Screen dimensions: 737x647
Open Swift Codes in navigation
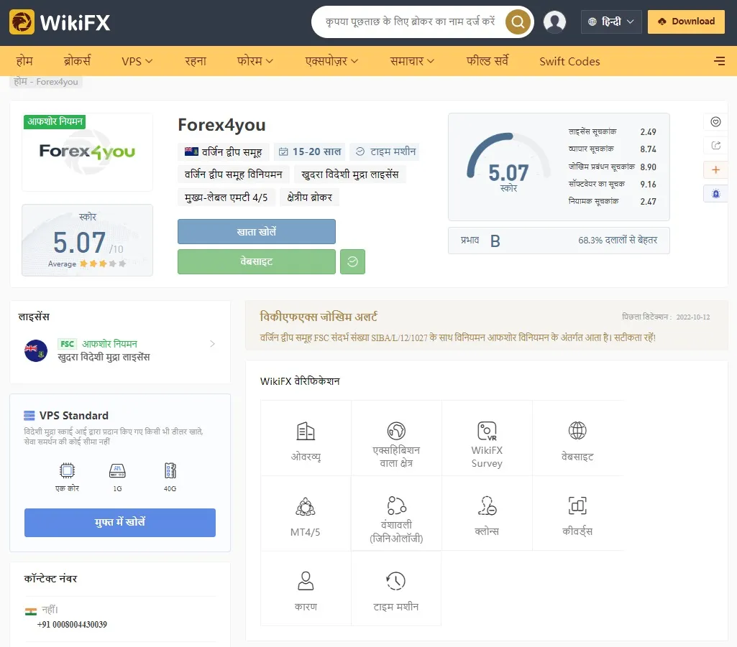pos(569,61)
